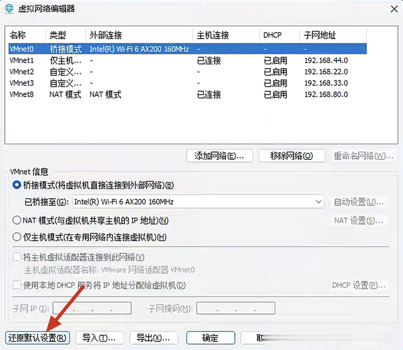Screen dimensions: 403x350
Task: Toggle 使用本地 DHCP 服务 checkbox
Action: [17, 285]
